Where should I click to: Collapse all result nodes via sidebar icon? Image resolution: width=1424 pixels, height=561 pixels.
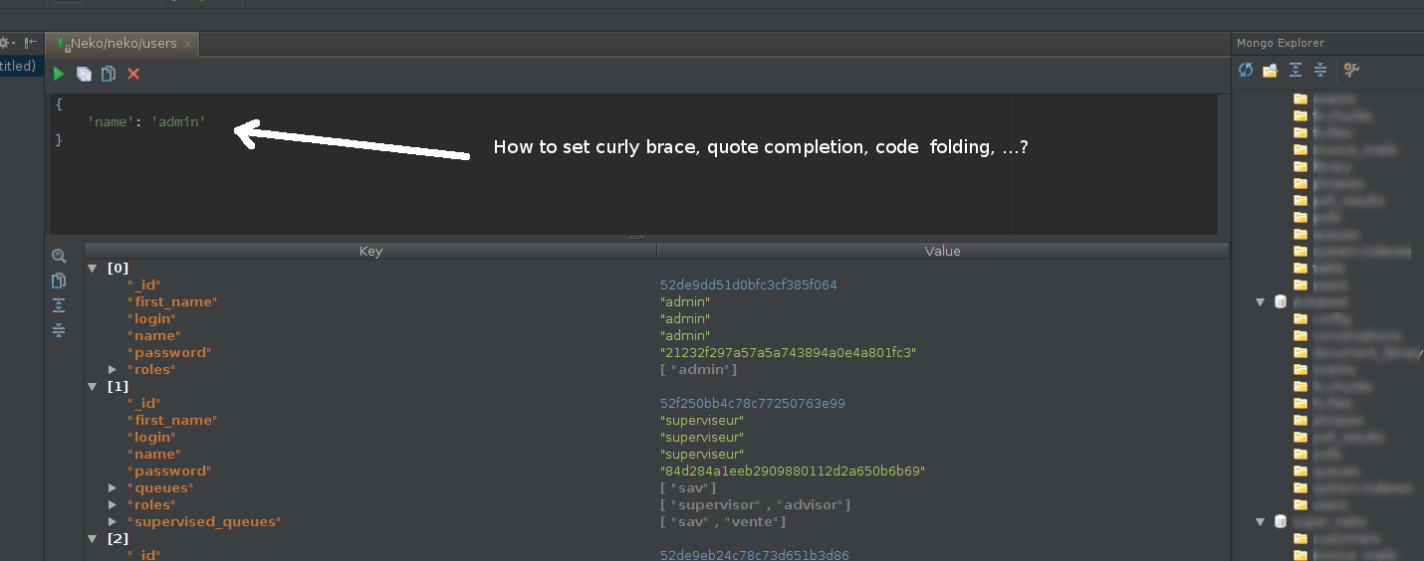(x=59, y=330)
